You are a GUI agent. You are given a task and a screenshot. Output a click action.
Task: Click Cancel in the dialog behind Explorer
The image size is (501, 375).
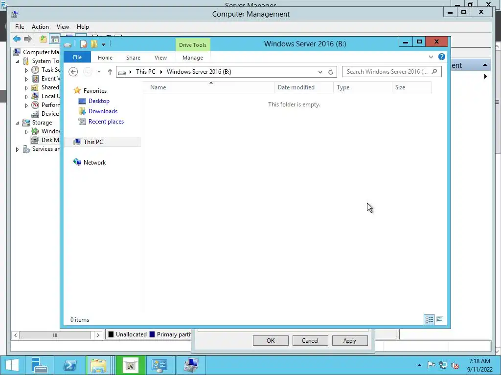pos(310,340)
